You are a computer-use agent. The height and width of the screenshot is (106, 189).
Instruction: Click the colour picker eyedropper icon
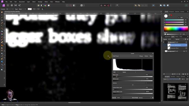pyautogui.click(x=169, y=15)
